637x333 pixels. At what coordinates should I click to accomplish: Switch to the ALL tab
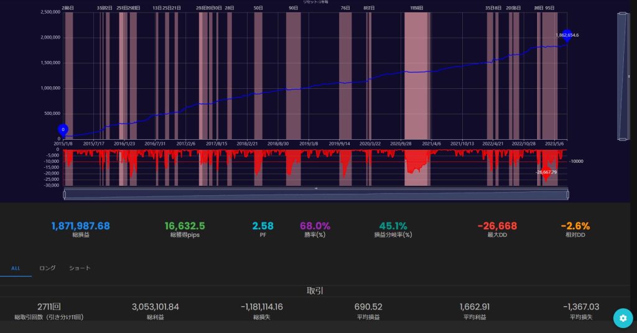(16, 268)
